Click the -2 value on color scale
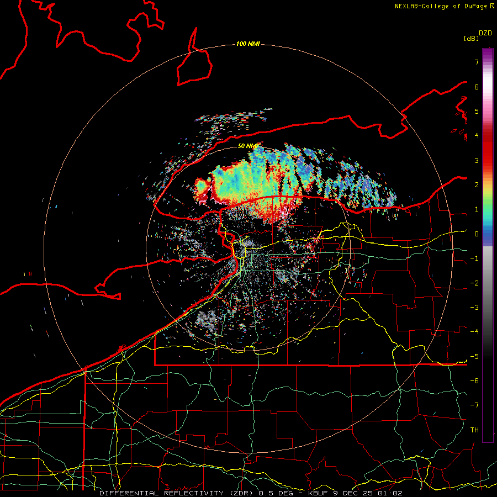 click(x=474, y=283)
